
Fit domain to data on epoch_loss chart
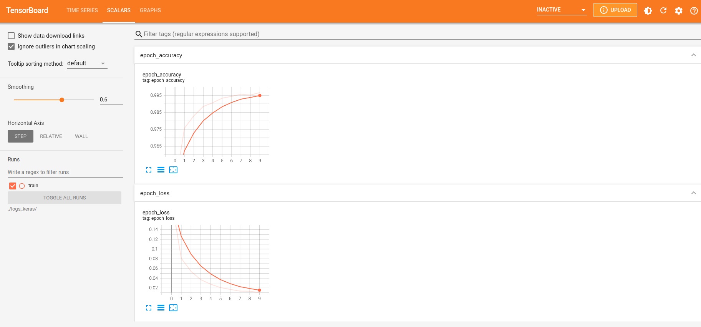tap(173, 308)
